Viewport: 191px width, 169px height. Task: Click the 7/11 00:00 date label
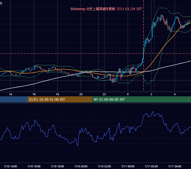[x=128, y=166]
